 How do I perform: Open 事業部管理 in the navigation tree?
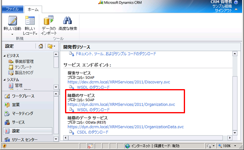tap(24, 61)
